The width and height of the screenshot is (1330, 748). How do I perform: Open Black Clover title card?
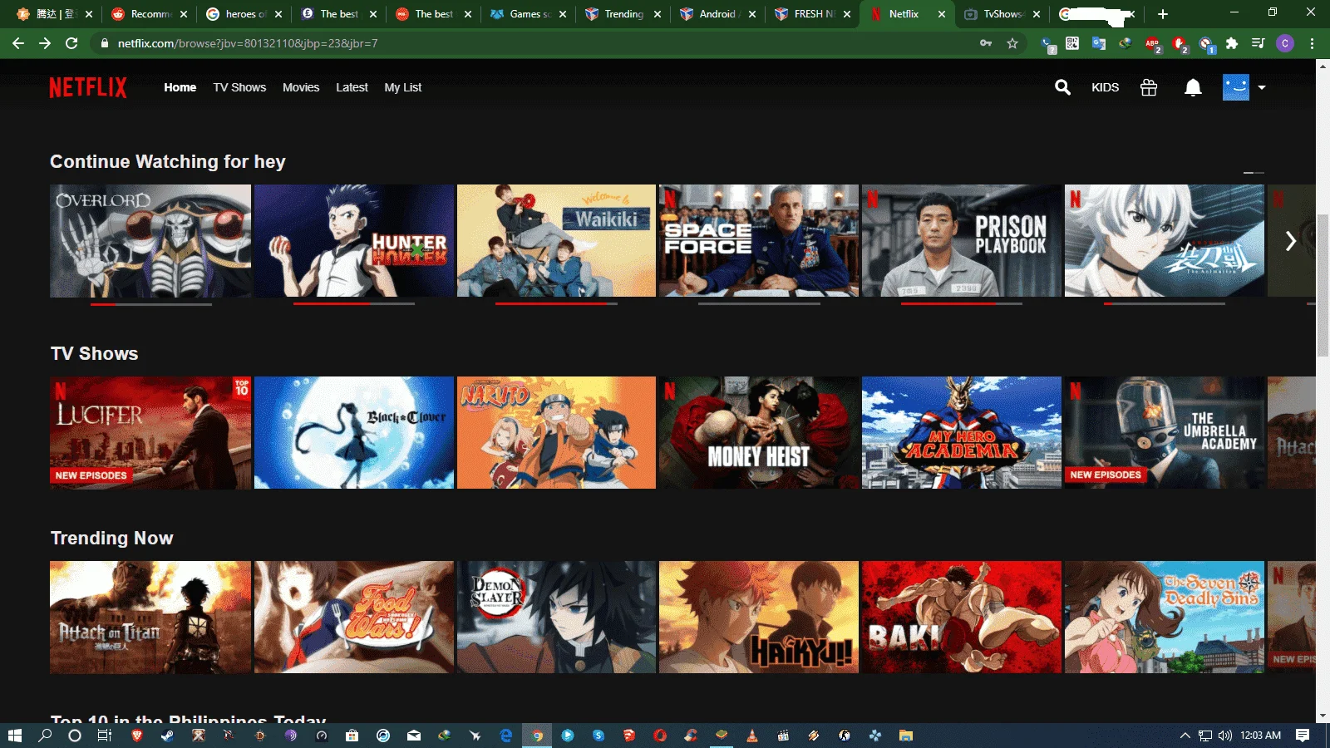[x=354, y=432]
